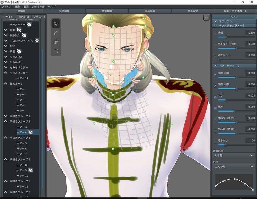
Task: Switch to the 体型編集 tab
Action: (107, 11)
